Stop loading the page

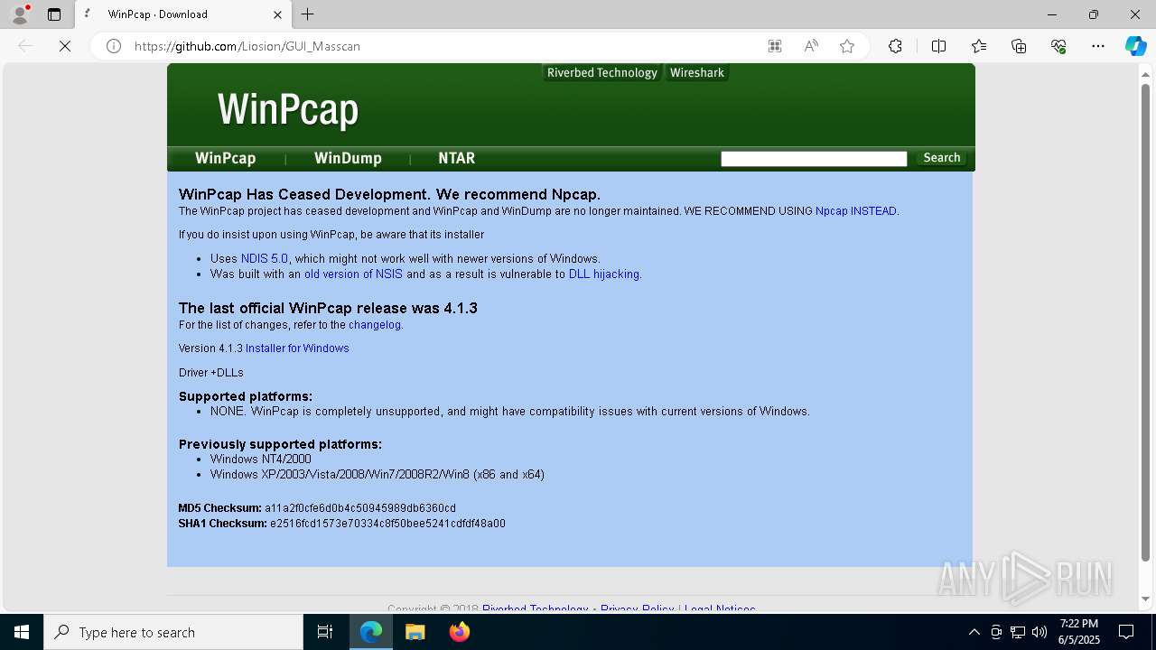pyautogui.click(x=65, y=46)
